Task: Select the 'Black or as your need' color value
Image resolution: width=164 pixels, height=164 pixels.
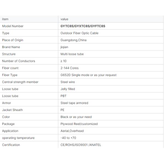Action: point(76,117)
